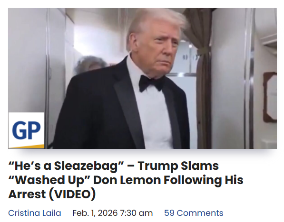Click the Feb. 1, 2026 7:30 am timestamp
This screenshot has width=284, height=222.
point(112,213)
